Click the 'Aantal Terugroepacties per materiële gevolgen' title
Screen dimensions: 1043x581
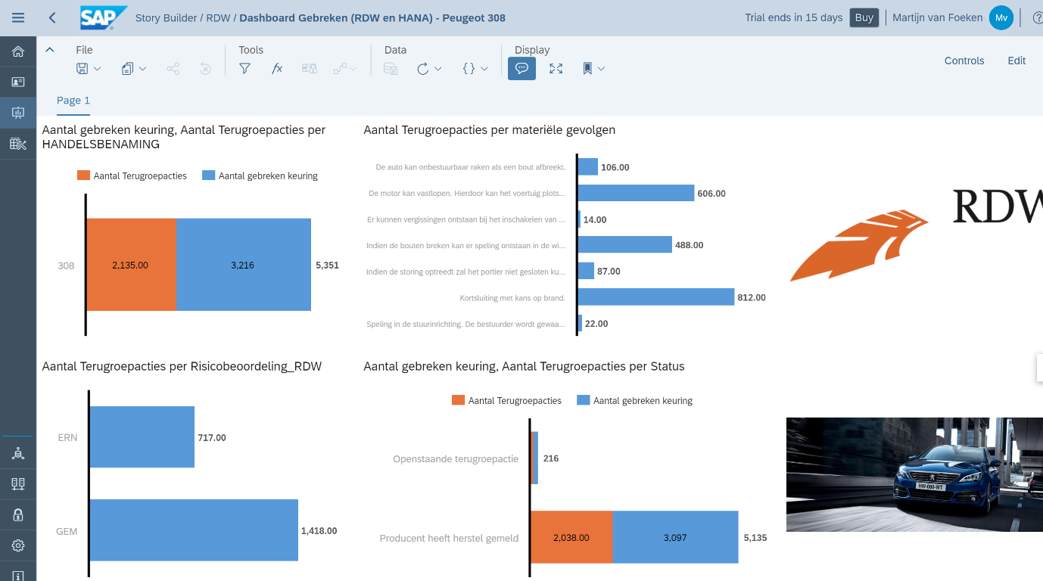(490, 130)
